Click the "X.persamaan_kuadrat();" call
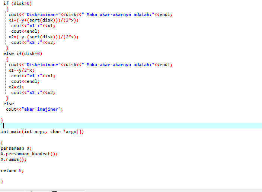The width and height of the screenshot is (262, 192). 29,154
